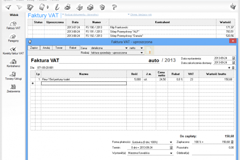240x160 pixels.
Task: Click the Rabat button
Action: tap(72, 48)
